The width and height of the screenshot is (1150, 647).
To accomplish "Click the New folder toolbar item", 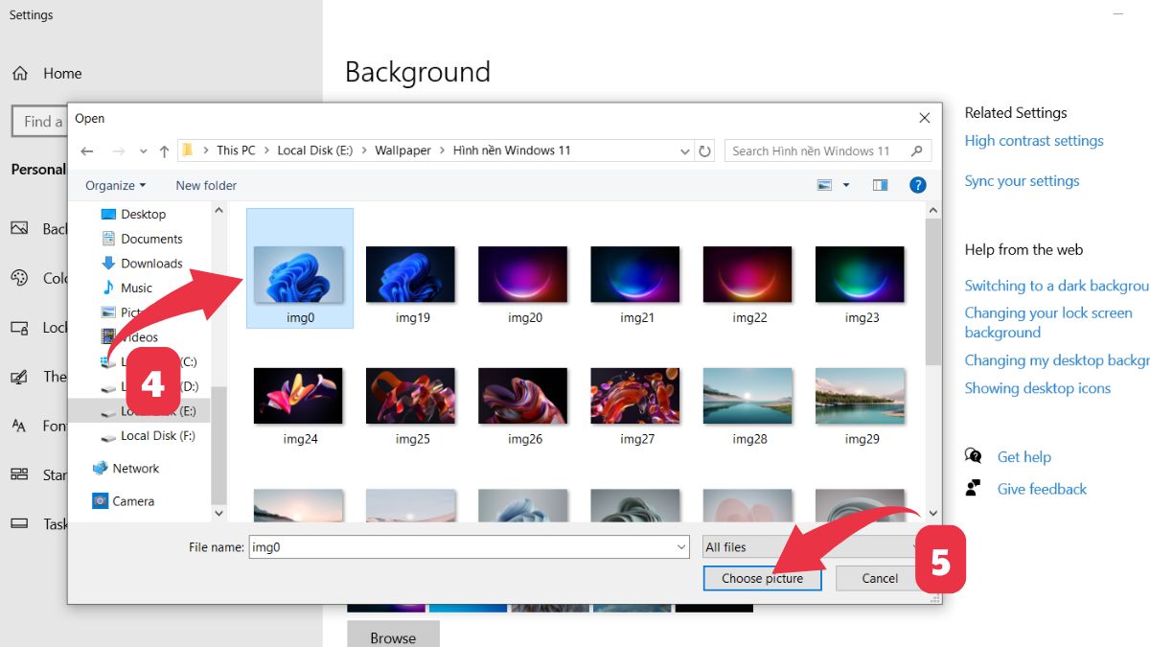I will tap(206, 185).
